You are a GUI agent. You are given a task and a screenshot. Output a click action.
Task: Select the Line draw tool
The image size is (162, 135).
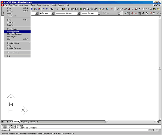[x=118, y=9]
